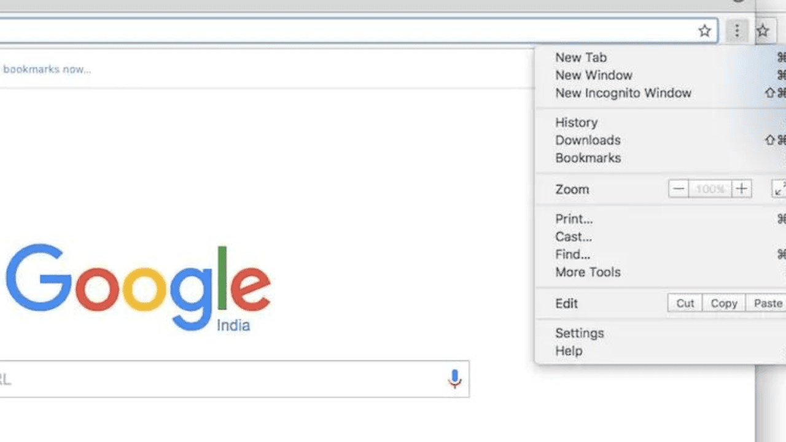The width and height of the screenshot is (786, 442).
Task: Click the Copy button in Edit row
Action: tap(724, 303)
